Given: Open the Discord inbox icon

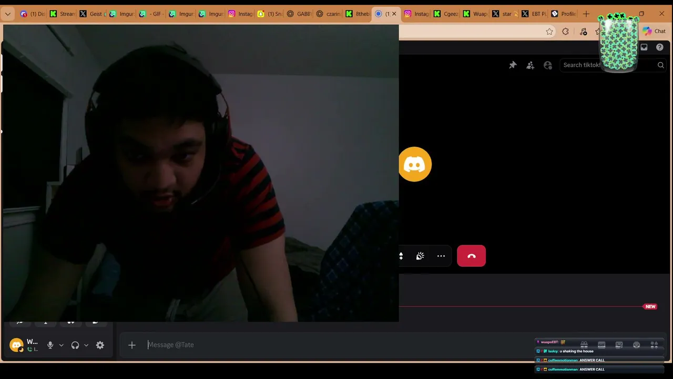Looking at the screenshot, I should pyautogui.click(x=644, y=47).
